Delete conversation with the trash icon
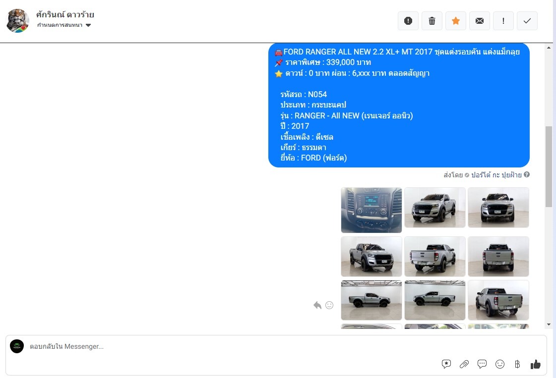This screenshot has height=378, width=556. tap(432, 21)
